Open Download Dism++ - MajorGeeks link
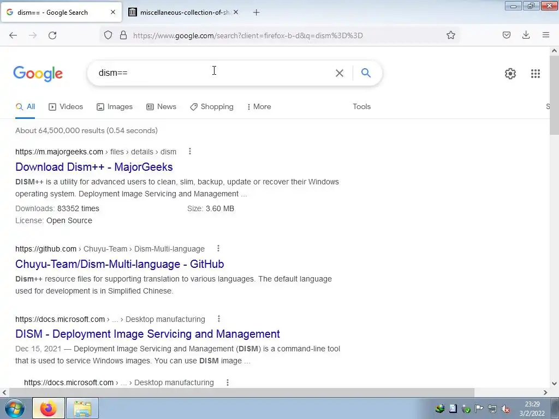This screenshot has width=559, height=419. click(94, 167)
